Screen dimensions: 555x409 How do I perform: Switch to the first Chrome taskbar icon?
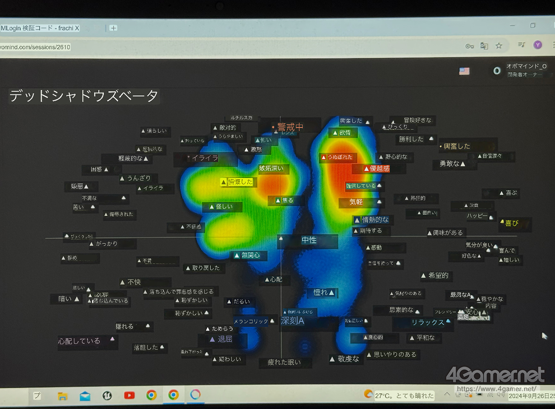coord(151,395)
